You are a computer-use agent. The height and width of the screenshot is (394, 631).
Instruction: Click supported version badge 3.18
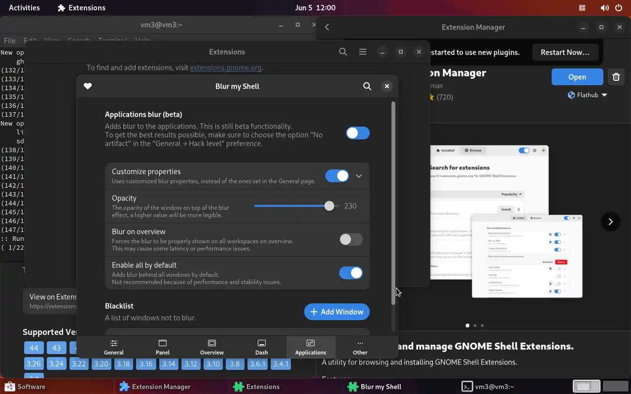click(123, 364)
